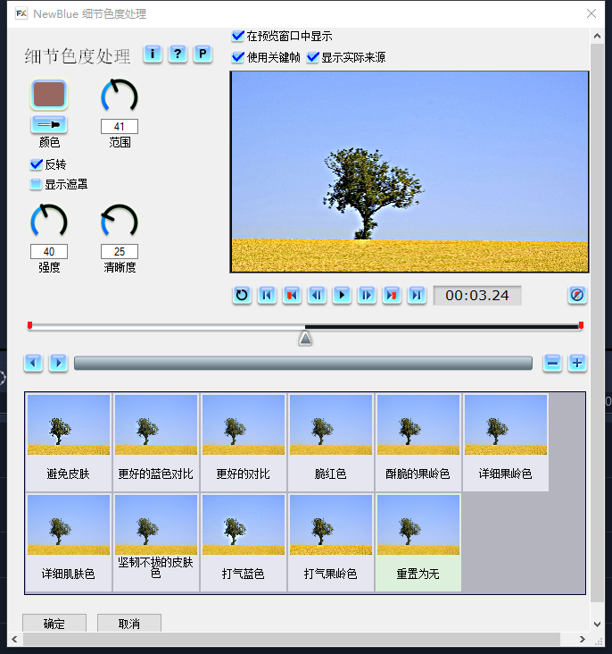
Task: Click the P button beside the title
Action: point(203,54)
